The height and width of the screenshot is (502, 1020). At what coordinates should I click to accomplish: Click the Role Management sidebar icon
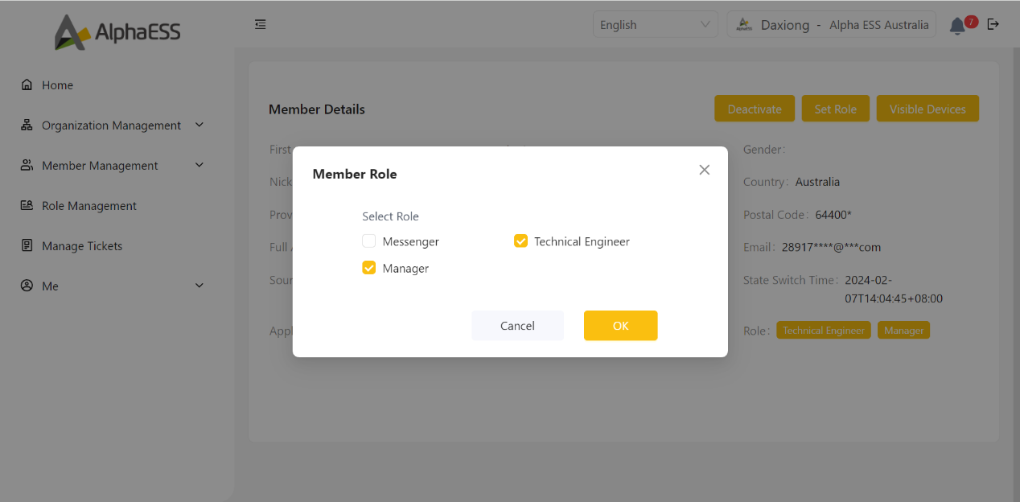pyautogui.click(x=27, y=206)
